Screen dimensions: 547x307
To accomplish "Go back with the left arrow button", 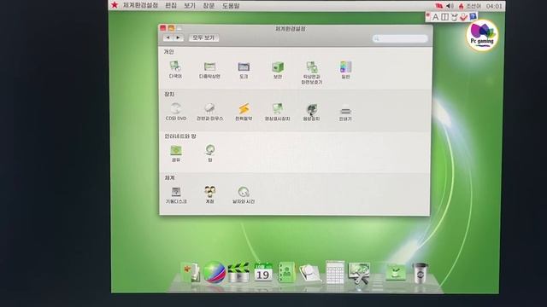I will (168, 38).
